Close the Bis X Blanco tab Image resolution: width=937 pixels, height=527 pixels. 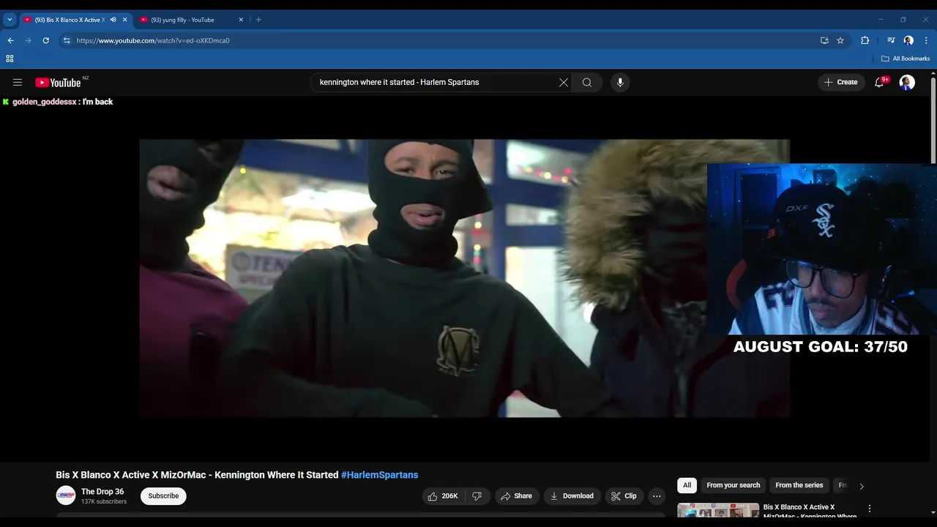coord(125,20)
